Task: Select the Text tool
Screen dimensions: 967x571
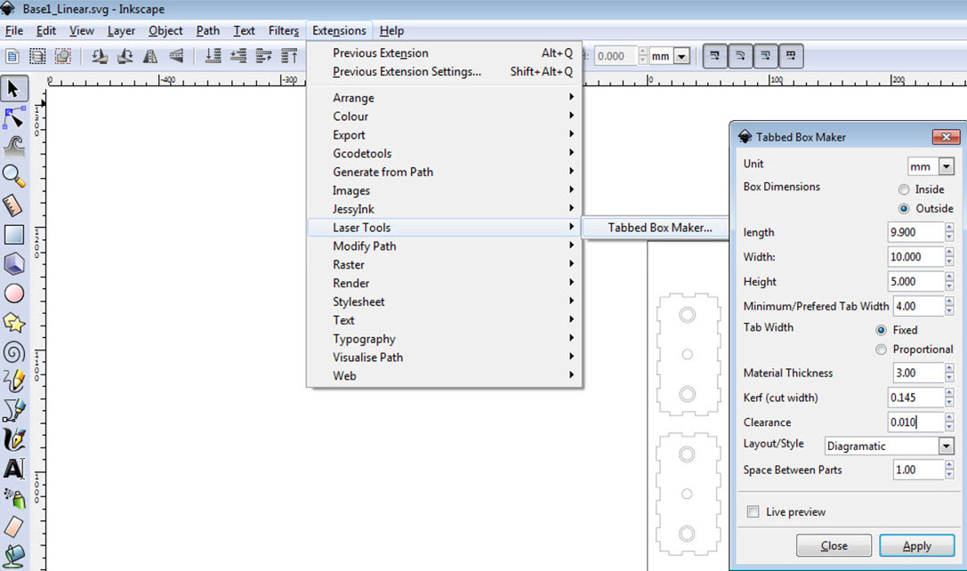Action: tap(13, 469)
